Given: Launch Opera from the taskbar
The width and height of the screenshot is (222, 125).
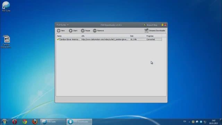Looking at the screenshot, I should pyautogui.click(x=15, y=122).
